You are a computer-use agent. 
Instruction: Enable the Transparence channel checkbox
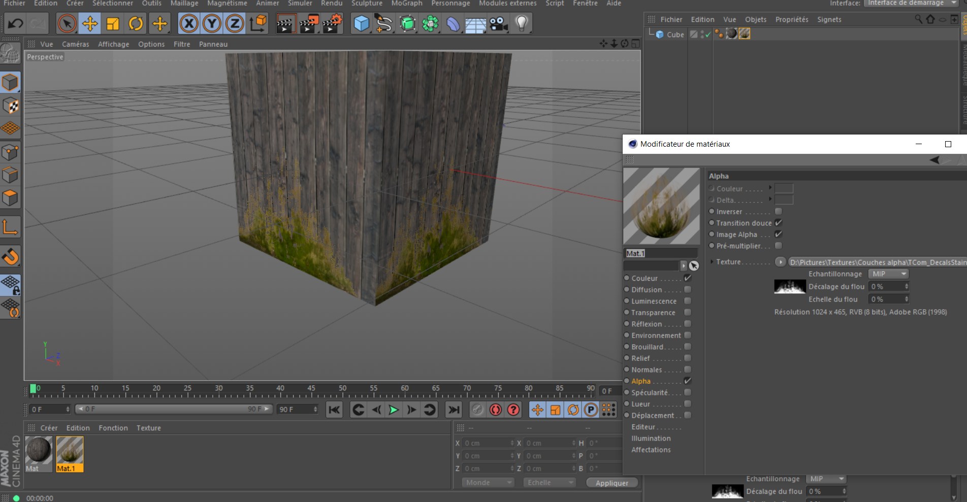point(688,312)
